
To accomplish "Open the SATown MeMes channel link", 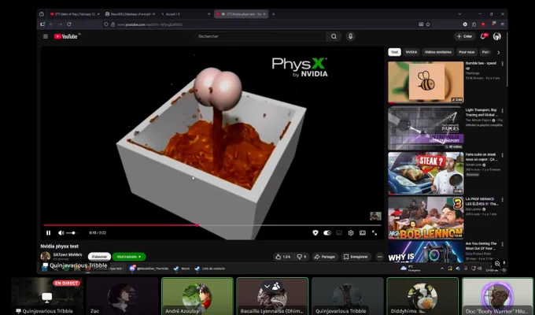I will click(x=68, y=254).
